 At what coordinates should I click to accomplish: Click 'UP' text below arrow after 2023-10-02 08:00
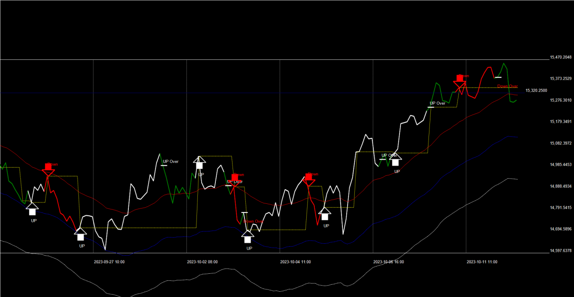pyautogui.click(x=201, y=175)
